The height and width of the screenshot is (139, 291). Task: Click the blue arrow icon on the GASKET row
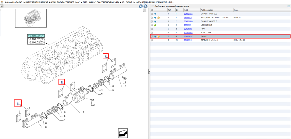click(155, 36)
